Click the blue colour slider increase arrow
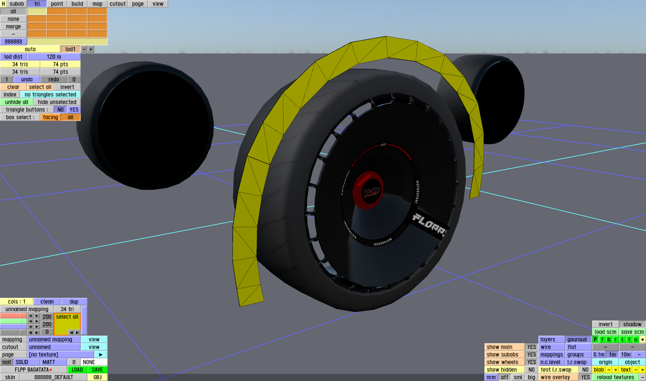The image size is (646, 381). 37,326
